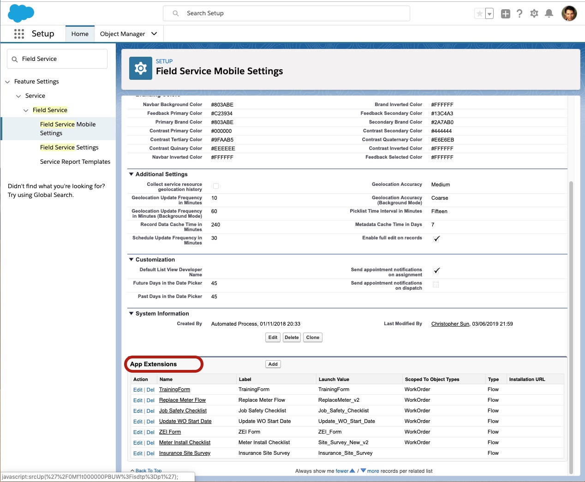Toggle Collect service resource geolocation history checkbox
585x482 pixels.
[216, 186]
